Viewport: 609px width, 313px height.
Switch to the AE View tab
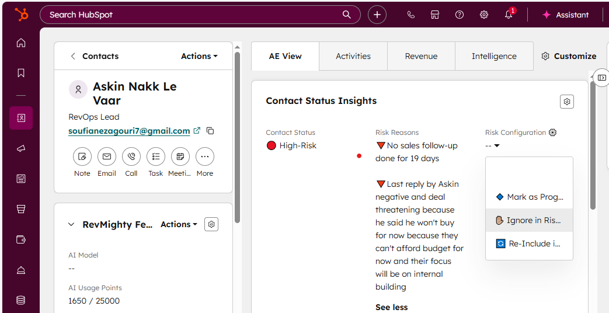[x=286, y=56]
